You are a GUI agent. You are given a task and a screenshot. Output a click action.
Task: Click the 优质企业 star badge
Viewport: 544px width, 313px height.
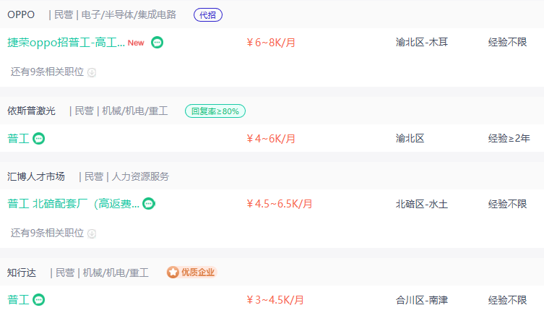pyautogui.click(x=191, y=273)
